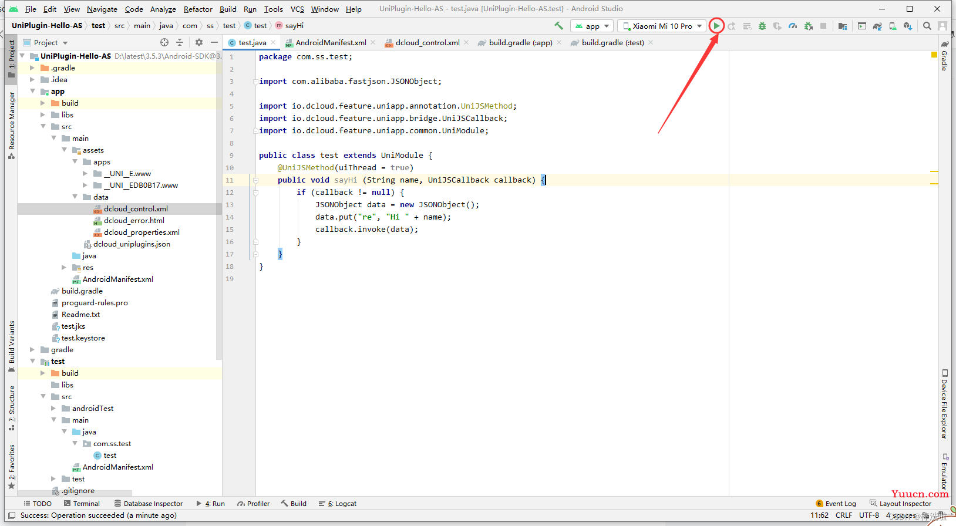This screenshot has width=956, height=526.
Task: Toggle the Structure tool window
Action: coord(12,408)
